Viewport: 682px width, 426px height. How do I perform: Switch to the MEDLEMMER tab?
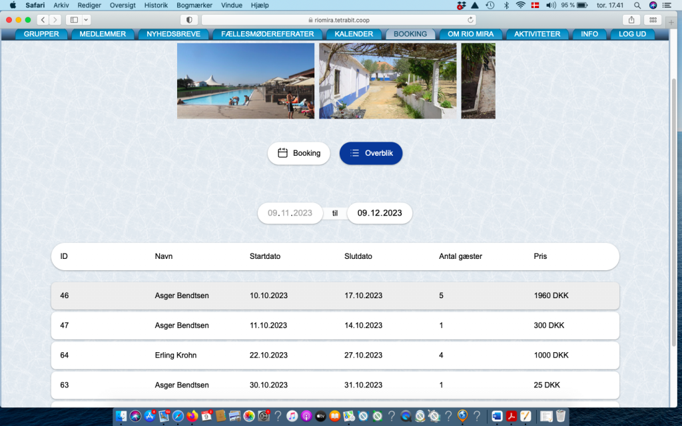(103, 34)
